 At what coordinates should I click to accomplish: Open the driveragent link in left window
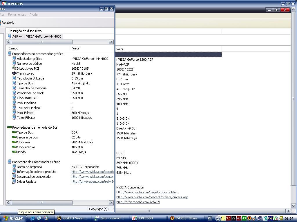pos(93,182)
